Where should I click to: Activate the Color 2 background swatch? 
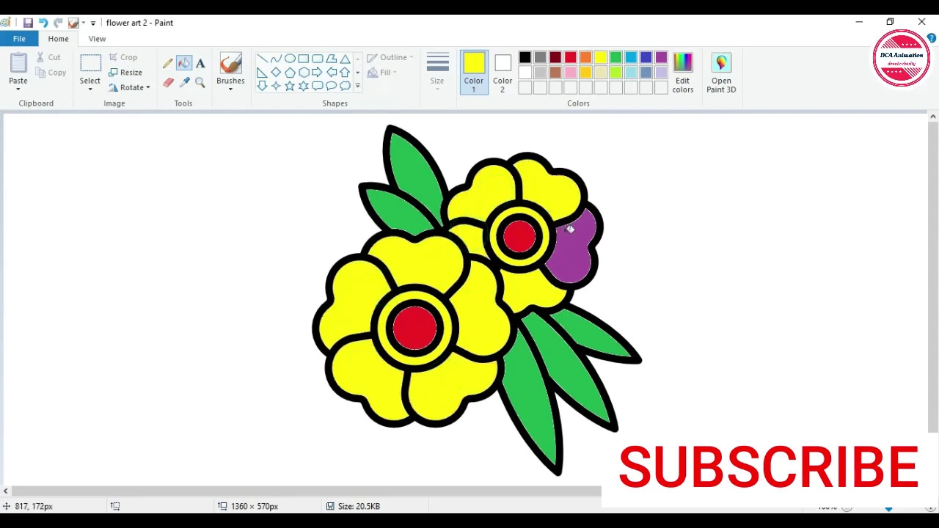[503, 72]
